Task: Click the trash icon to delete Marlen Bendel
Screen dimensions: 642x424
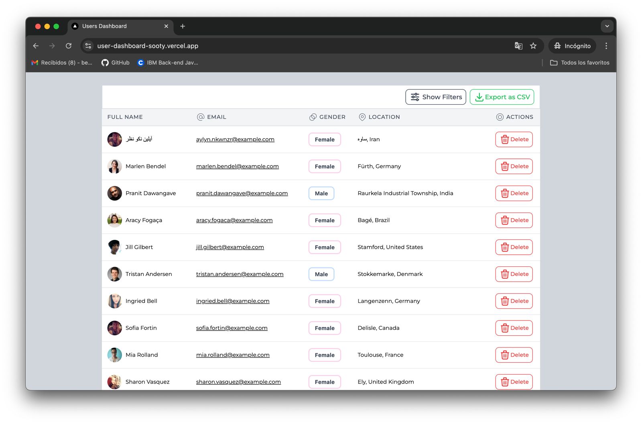Action: pyautogui.click(x=505, y=166)
